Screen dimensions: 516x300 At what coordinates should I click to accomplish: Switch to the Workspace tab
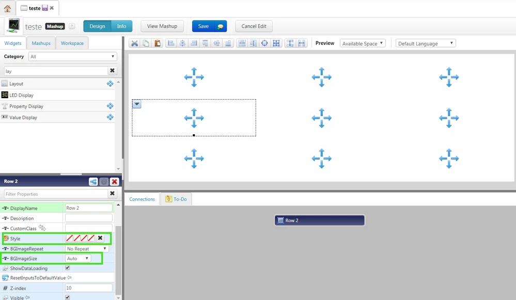72,43
